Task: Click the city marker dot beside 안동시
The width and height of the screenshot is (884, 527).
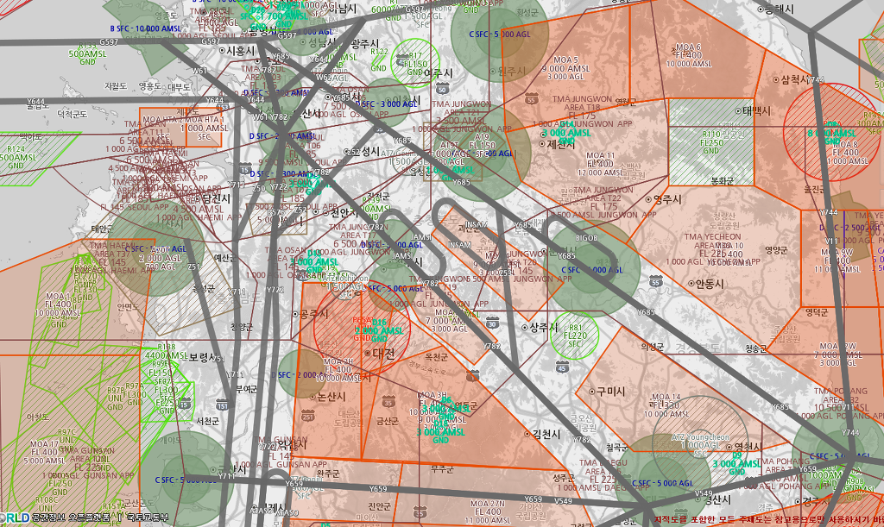Action: coord(691,284)
